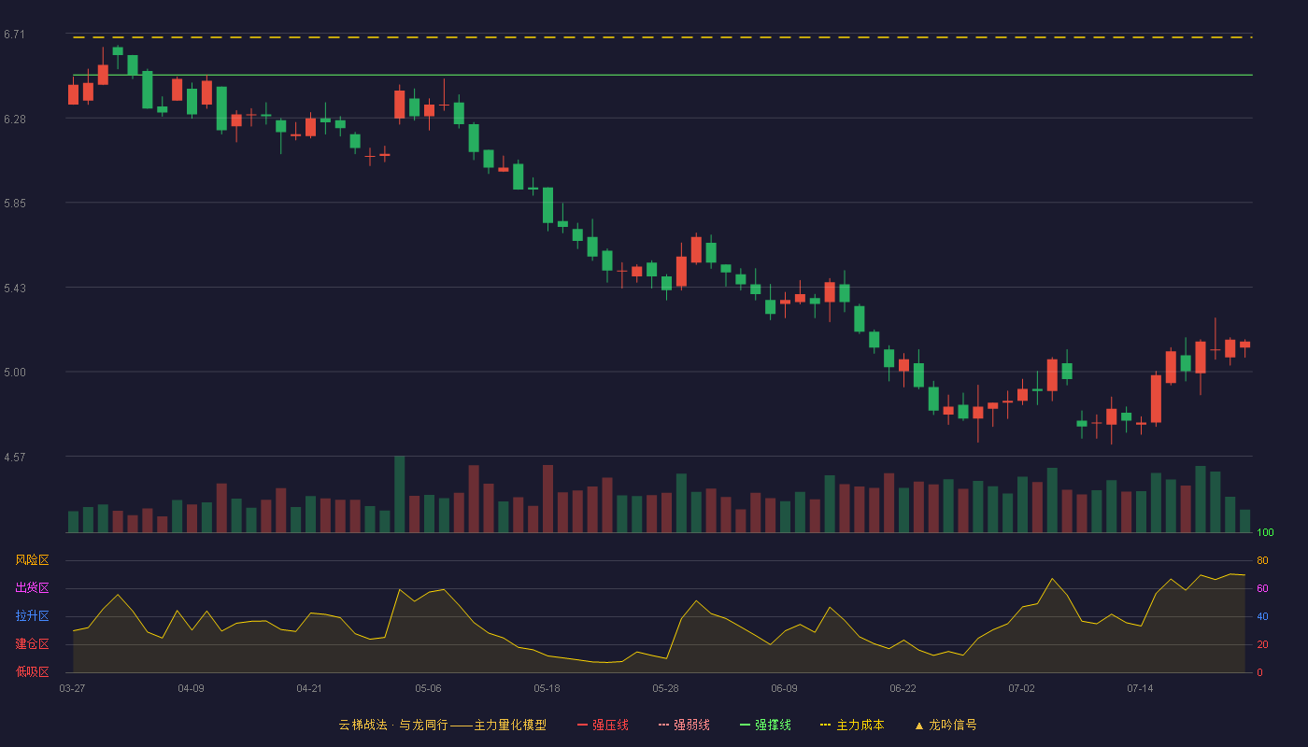This screenshot has width=1308, height=747.
Task: Click the magenta 60 indicator scale value
Action: [x=1262, y=588]
